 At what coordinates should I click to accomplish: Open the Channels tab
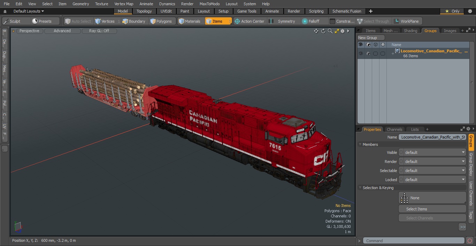[x=394, y=129]
